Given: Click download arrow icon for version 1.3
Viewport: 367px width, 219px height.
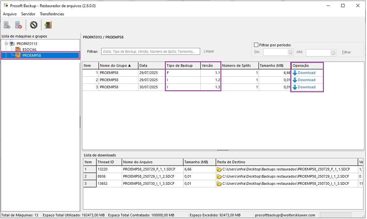Looking at the screenshot, I should click(x=295, y=87).
